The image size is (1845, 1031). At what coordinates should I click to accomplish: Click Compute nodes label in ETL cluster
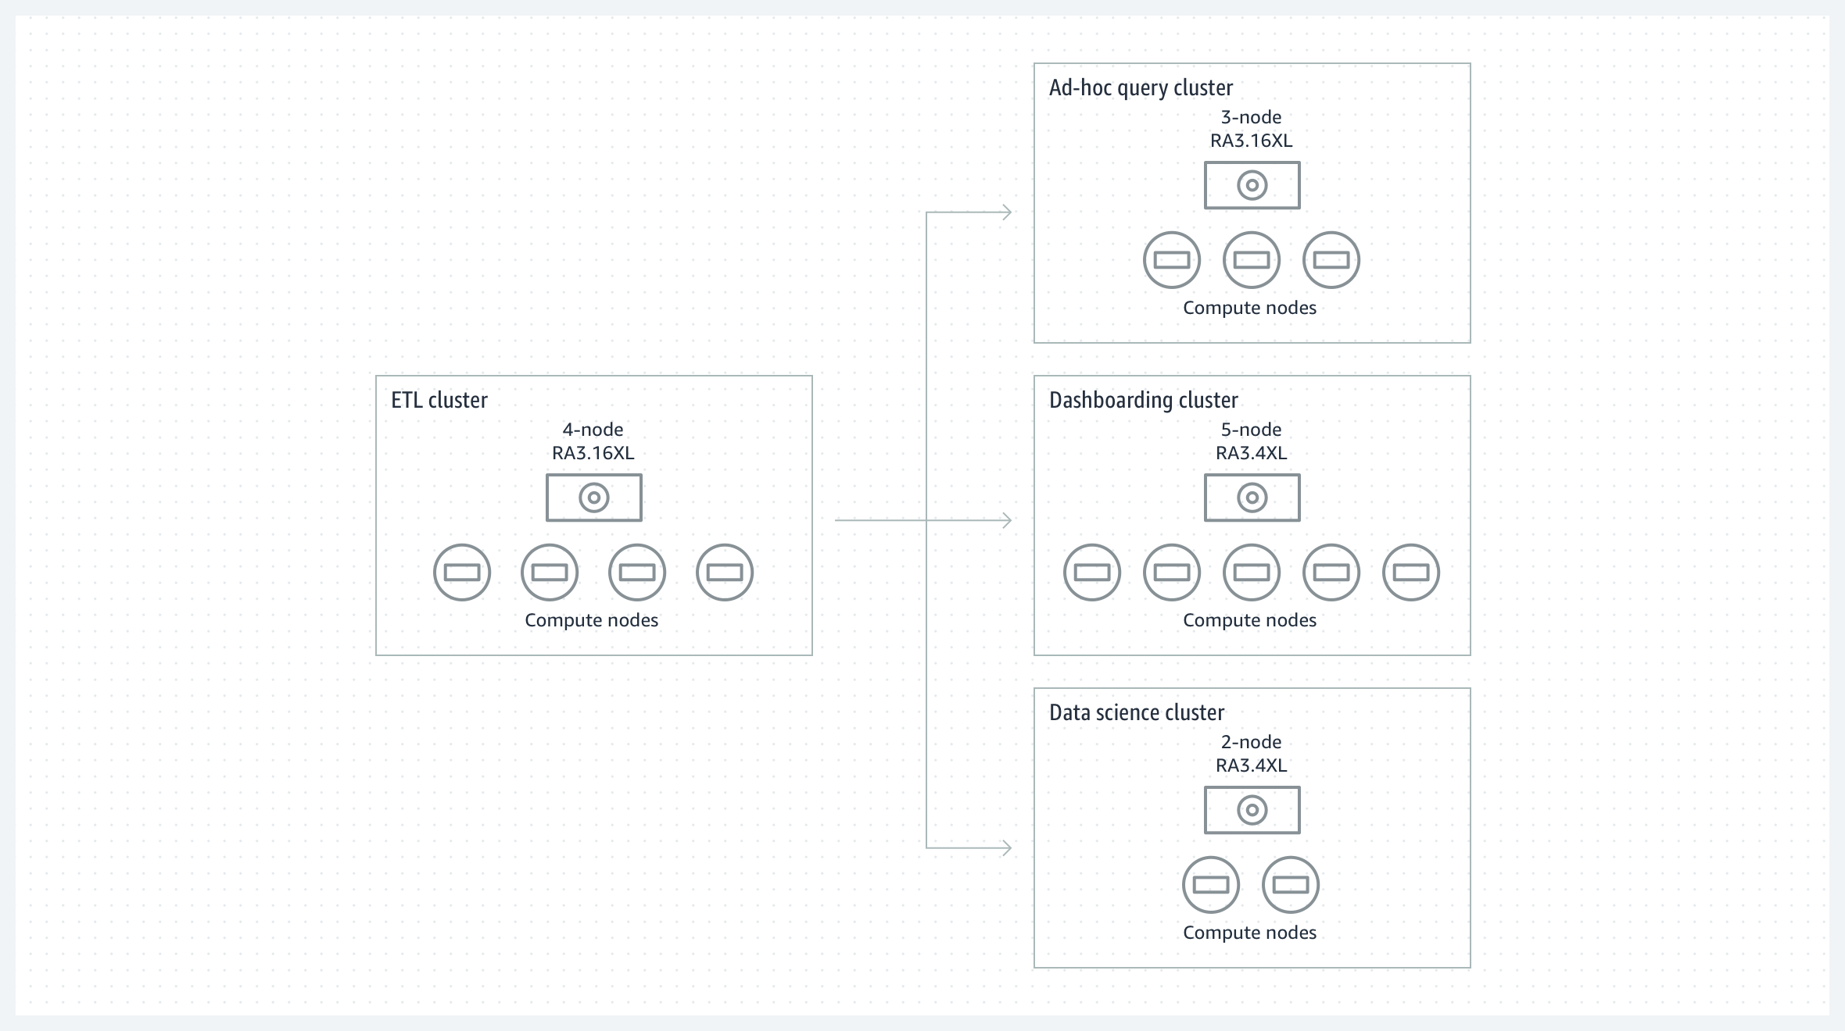(592, 620)
